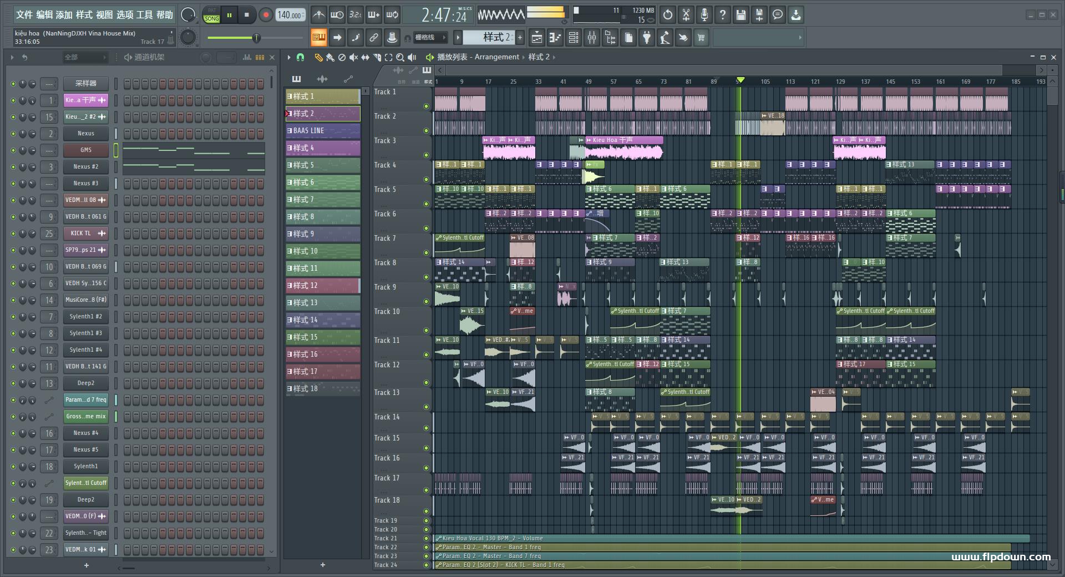
Task: Select the playlist draw pencil tool
Action: (318, 57)
